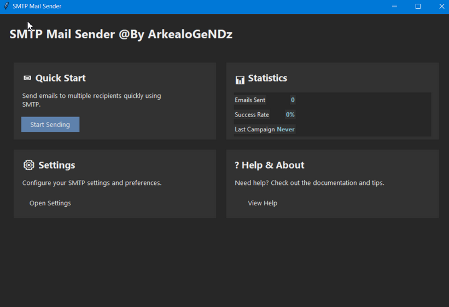Minimize the SMTP Mail Sender window
Viewport: 449px width, 307px height.
pos(394,7)
